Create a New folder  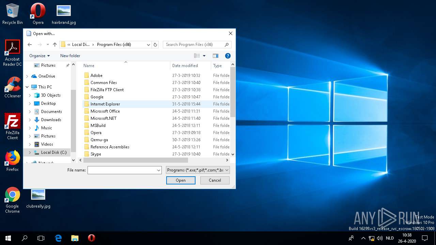pos(70,56)
